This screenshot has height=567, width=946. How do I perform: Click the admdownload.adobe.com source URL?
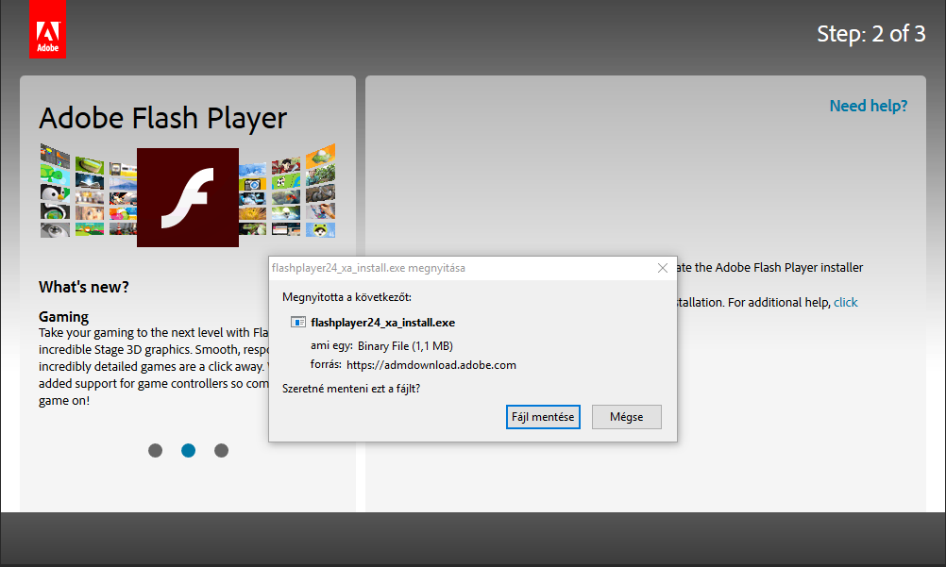coord(431,365)
